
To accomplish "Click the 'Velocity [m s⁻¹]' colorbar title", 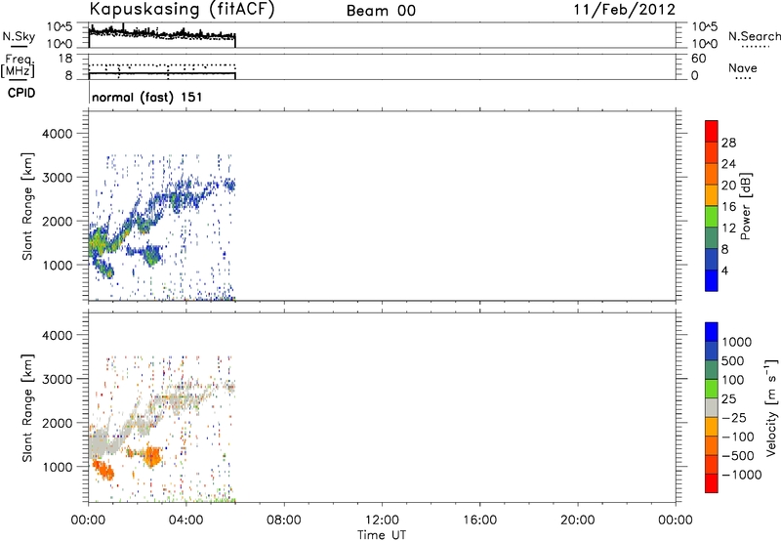I will pyautogui.click(x=771, y=407).
